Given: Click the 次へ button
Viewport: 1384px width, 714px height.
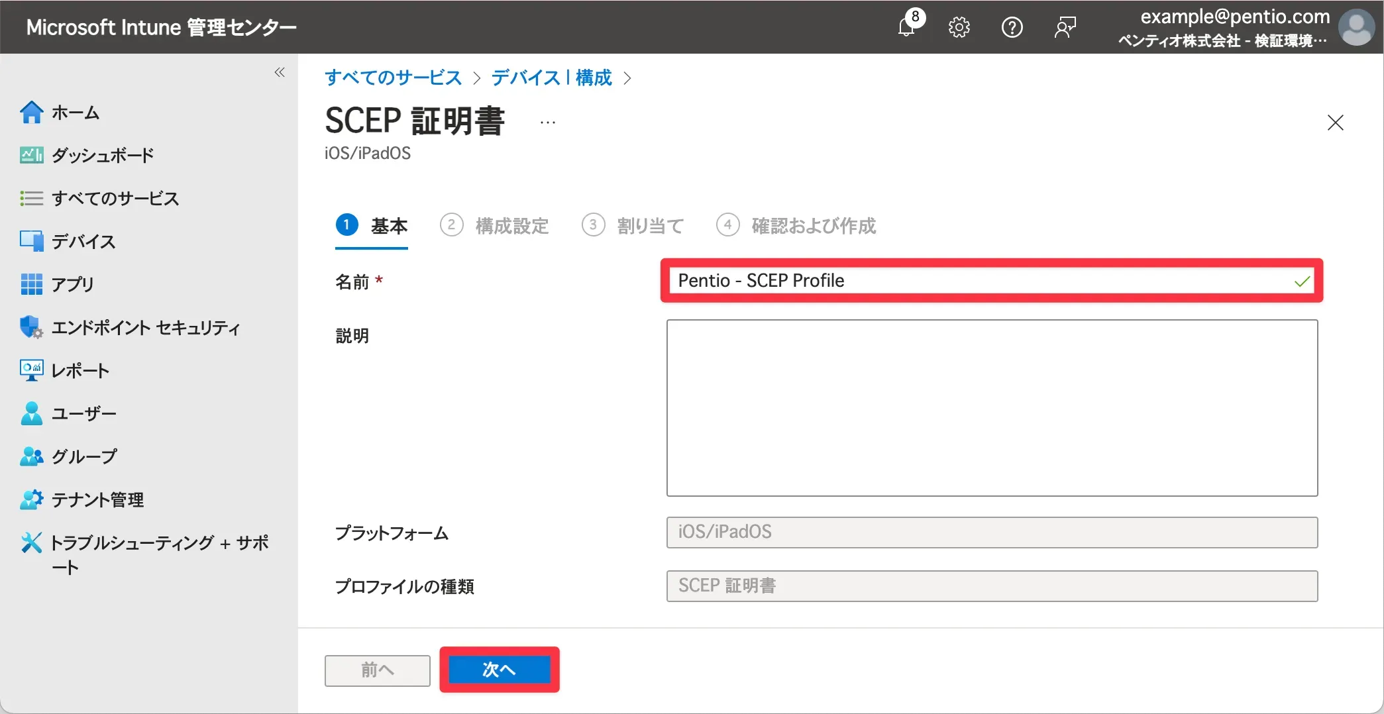Looking at the screenshot, I should 499,670.
